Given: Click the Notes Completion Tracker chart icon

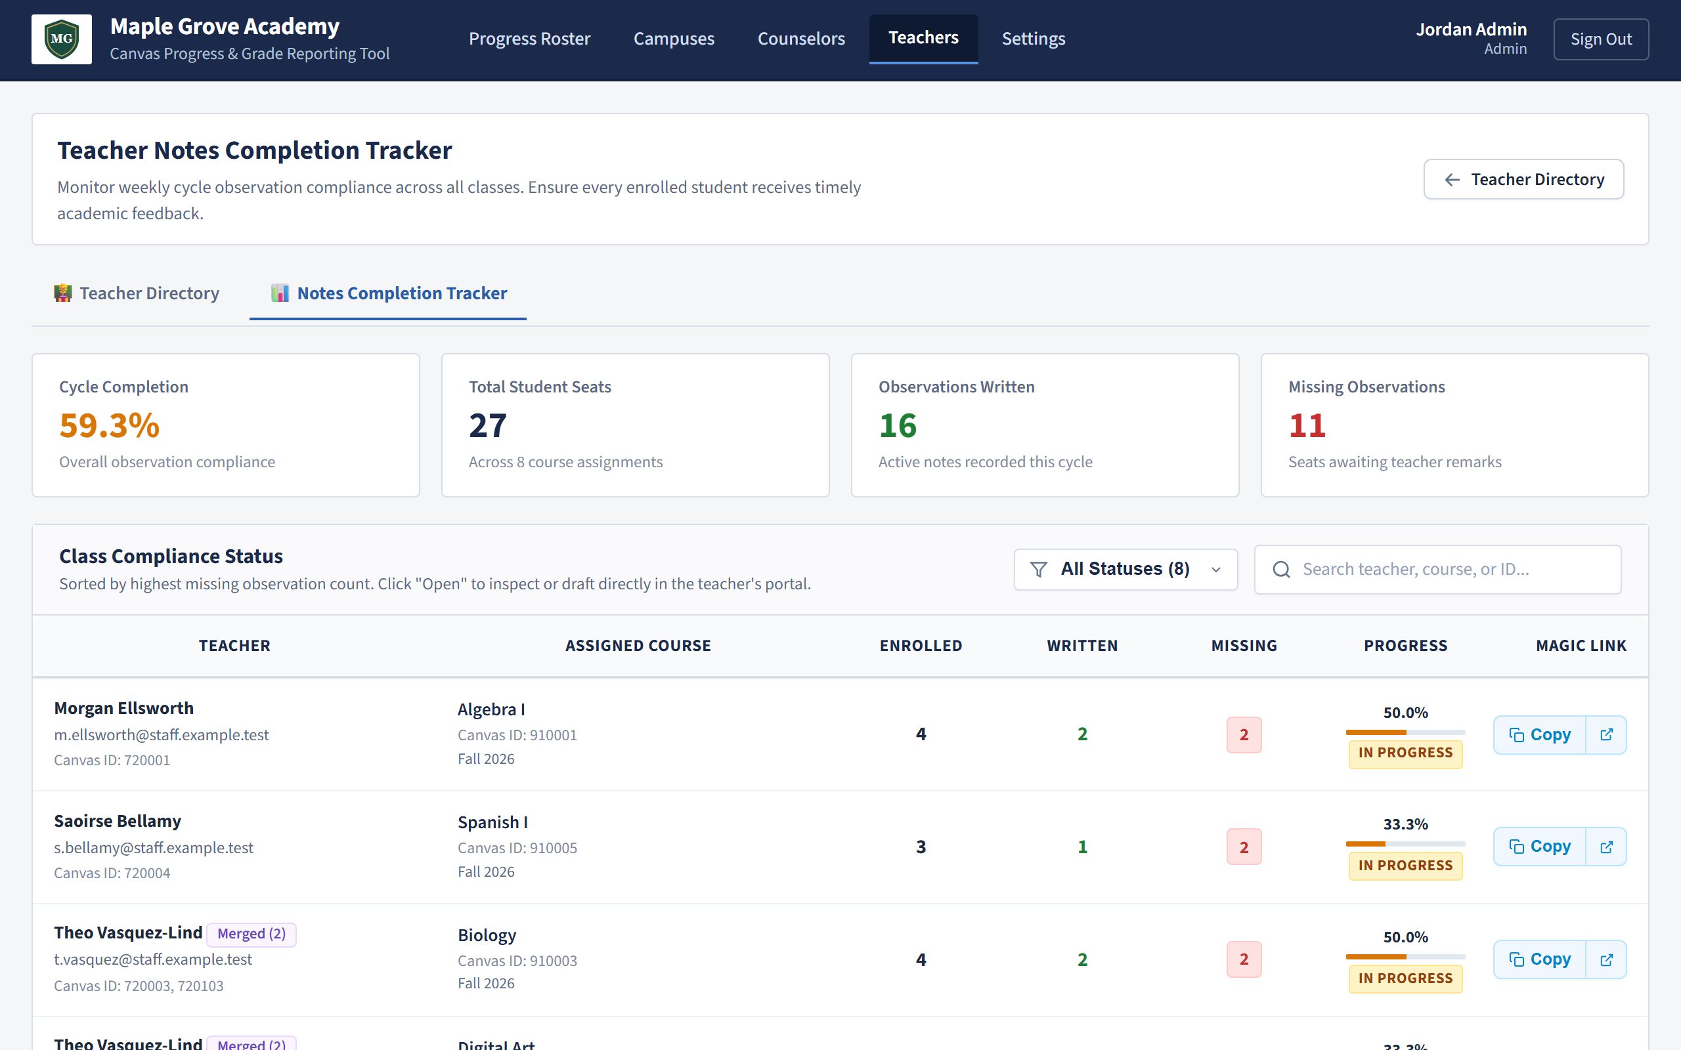Looking at the screenshot, I should pyautogui.click(x=280, y=293).
